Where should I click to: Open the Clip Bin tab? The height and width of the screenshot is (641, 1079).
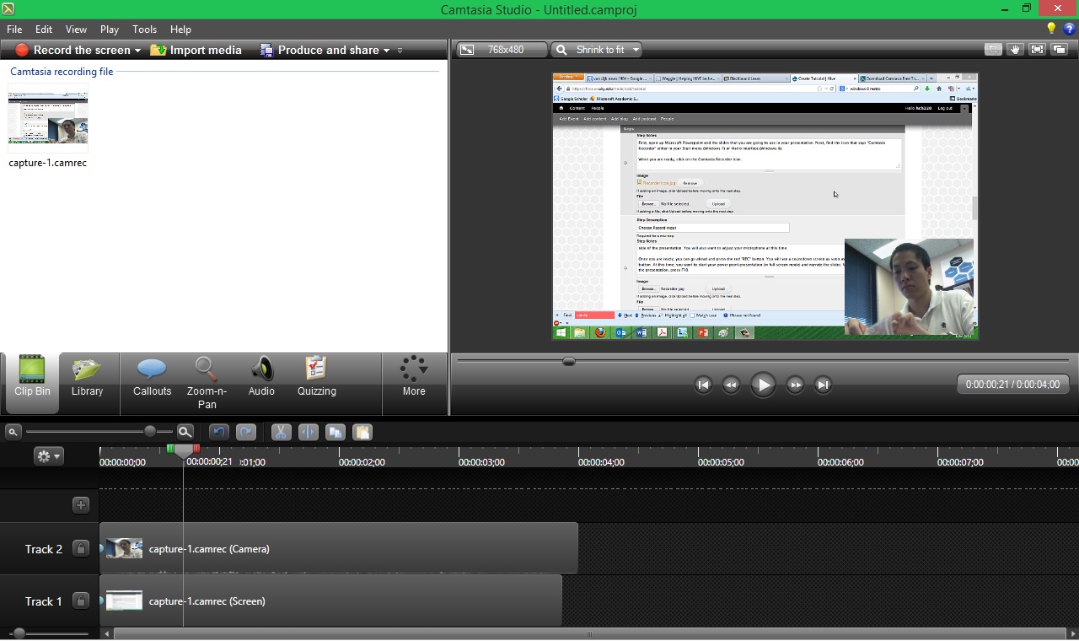[x=32, y=383]
